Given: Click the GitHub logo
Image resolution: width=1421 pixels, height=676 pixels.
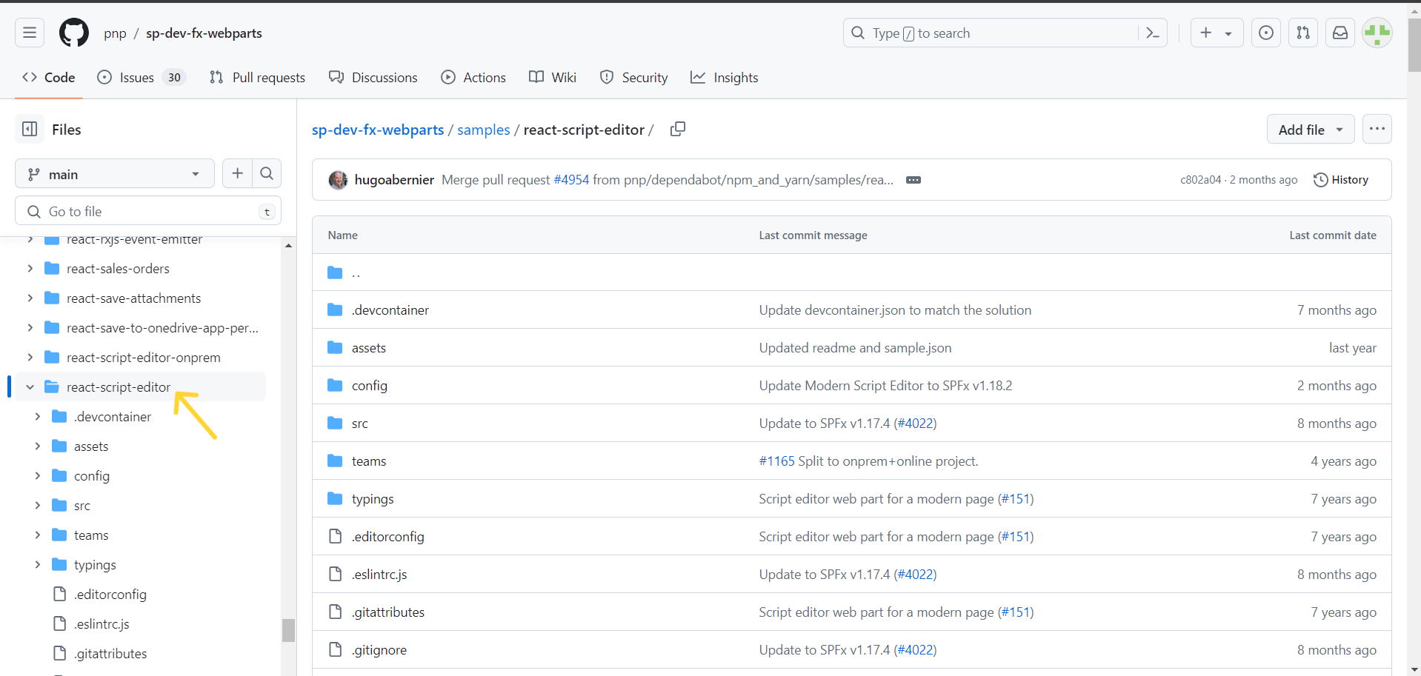Looking at the screenshot, I should pyautogui.click(x=73, y=33).
